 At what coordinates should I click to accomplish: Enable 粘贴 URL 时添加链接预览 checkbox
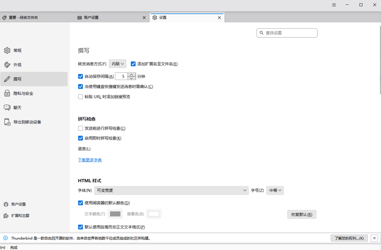pyautogui.click(x=81, y=97)
